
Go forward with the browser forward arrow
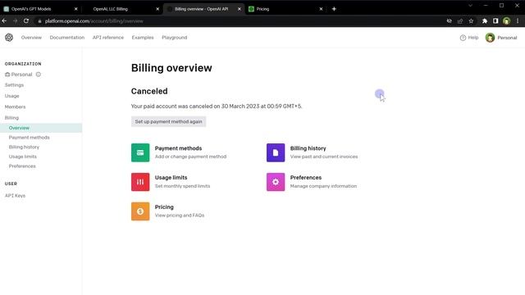[x=15, y=21]
